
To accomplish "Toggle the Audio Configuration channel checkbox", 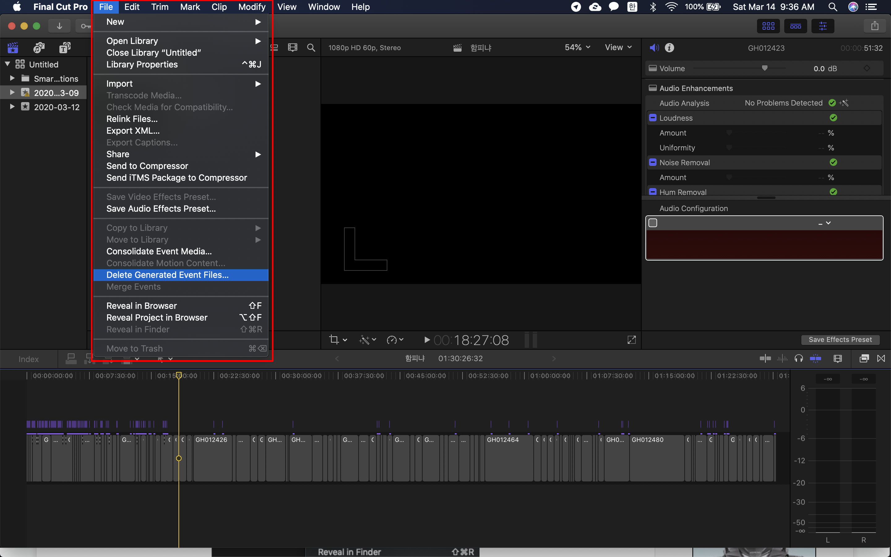I will click(x=653, y=223).
